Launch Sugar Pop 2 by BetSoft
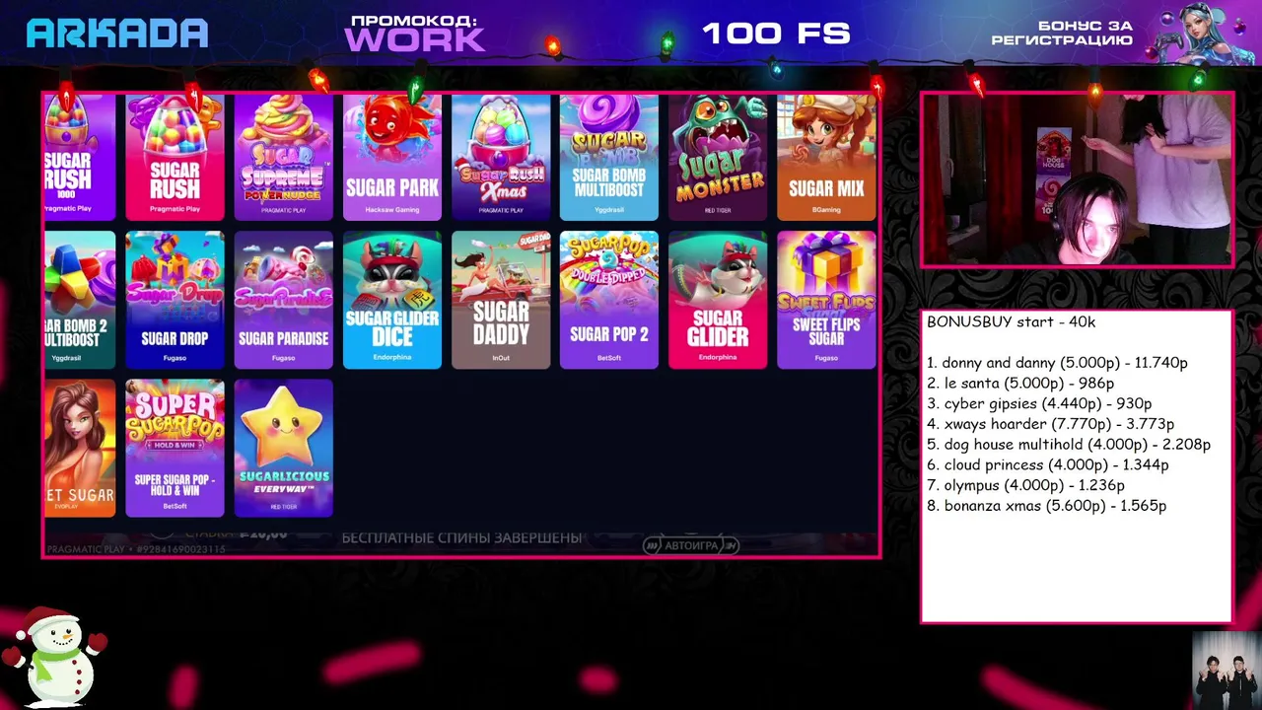The image size is (1262, 710). tap(608, 300)
